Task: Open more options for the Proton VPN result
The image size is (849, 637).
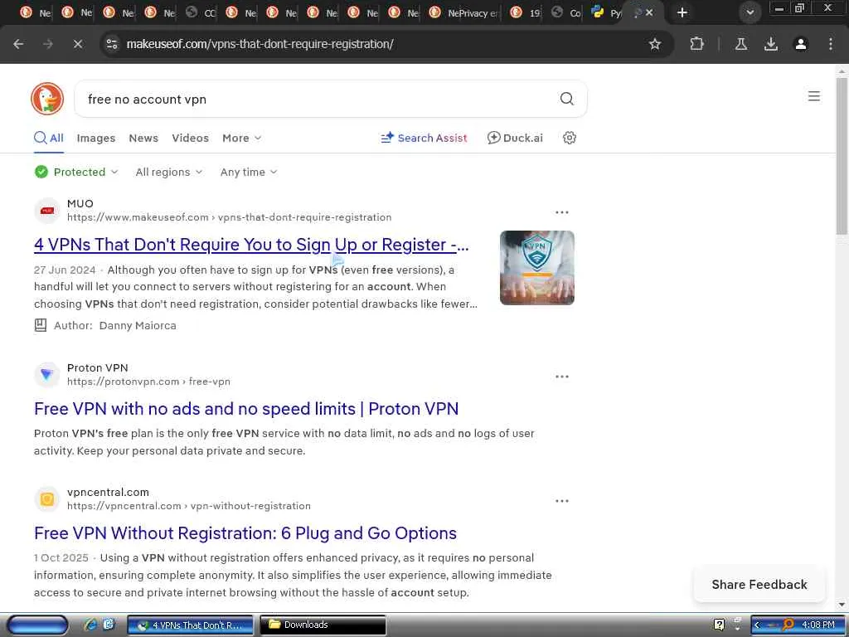Action: 562,377
